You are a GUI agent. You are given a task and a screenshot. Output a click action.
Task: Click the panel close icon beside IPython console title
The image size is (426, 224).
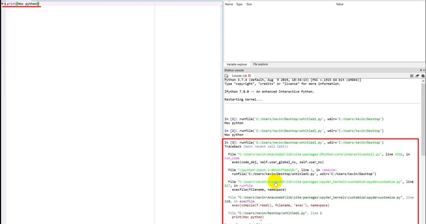click(x=424, y=70)
